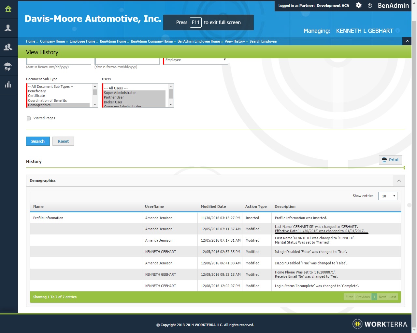Open the benefits umbrella dollar sidebar icon

pos(8,66)
